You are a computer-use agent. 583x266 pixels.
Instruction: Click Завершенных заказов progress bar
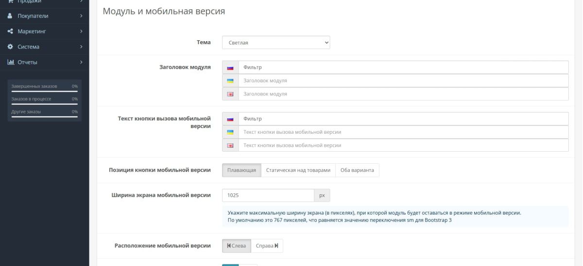(x=45, y=91)
